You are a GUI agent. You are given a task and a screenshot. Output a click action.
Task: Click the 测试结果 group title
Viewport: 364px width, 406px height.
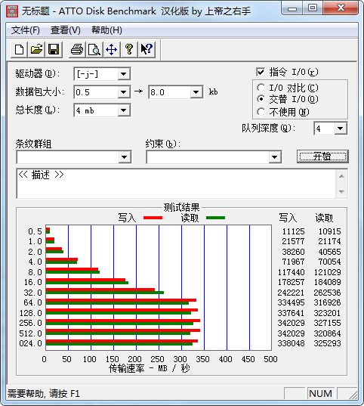(181, 207)
